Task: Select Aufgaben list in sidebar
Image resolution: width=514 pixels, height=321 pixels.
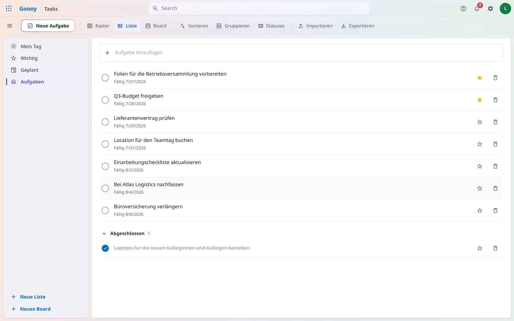Action: click(x=46, y=82)
